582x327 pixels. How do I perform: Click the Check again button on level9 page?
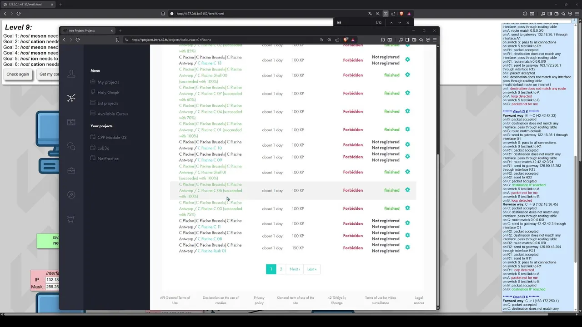pos(18,74)
